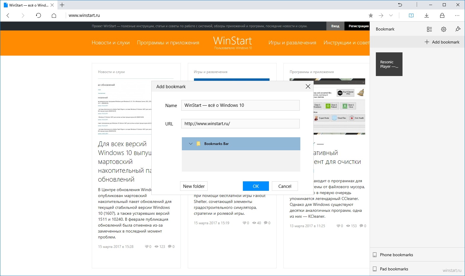
Task: Click the URL field in dialog
Action: coord(240,124)
